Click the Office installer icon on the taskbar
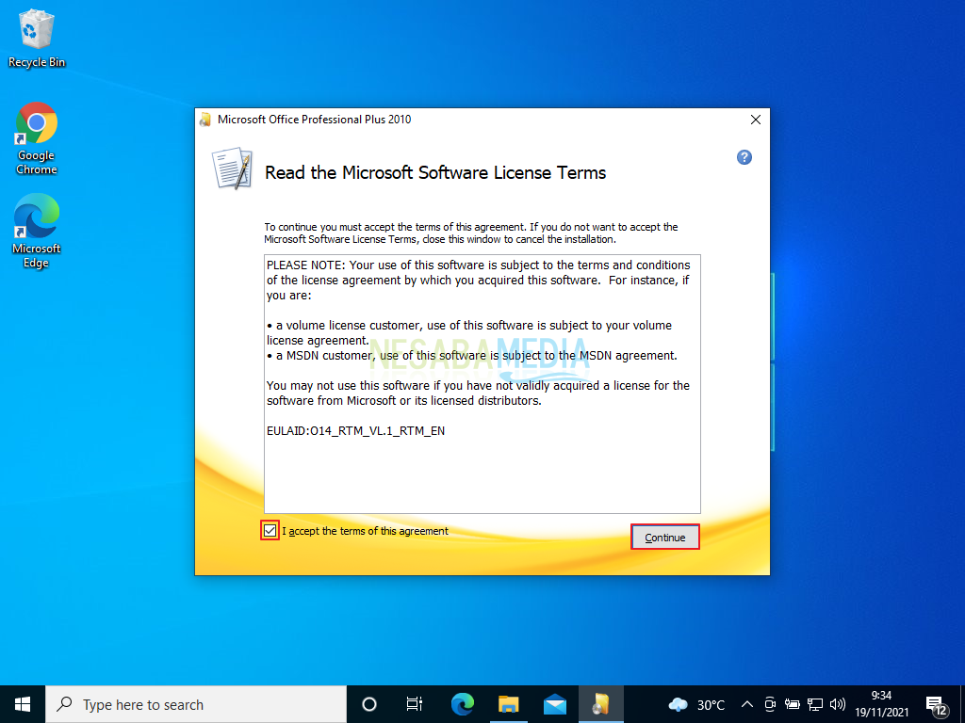This screenshot has height=723, width=965. point(602,703)
